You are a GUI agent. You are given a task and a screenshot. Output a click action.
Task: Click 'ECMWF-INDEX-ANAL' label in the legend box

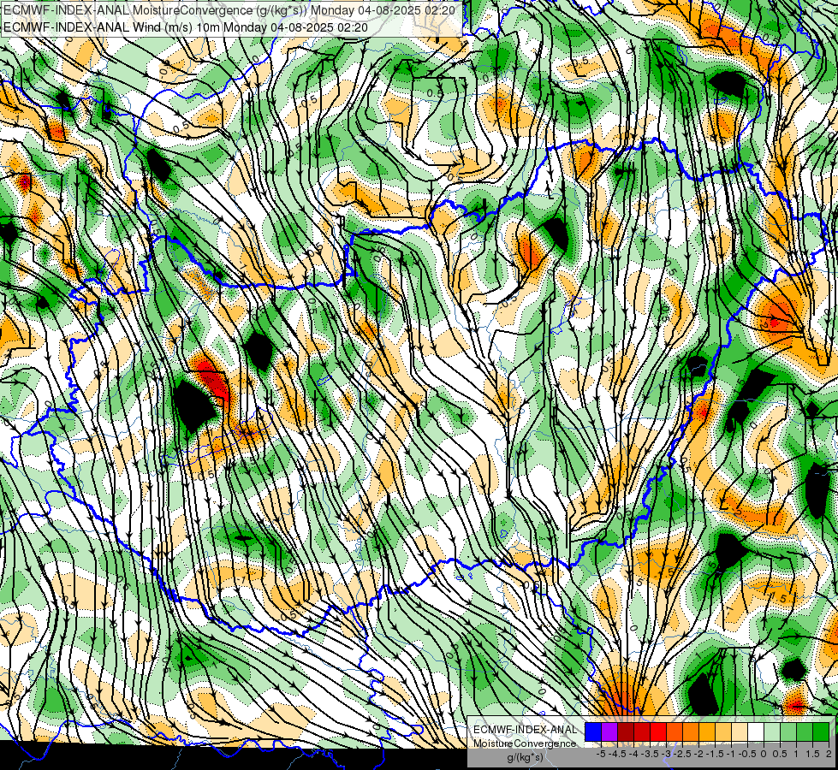(525, 730)
